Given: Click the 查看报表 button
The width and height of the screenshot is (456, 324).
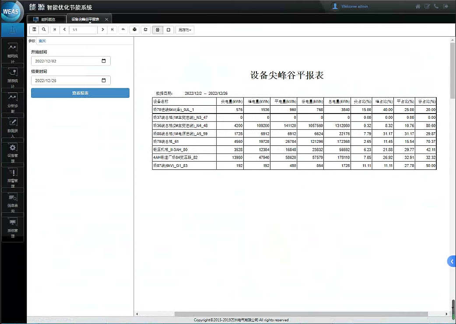Looking at the screenshot, I should (80, 93).
